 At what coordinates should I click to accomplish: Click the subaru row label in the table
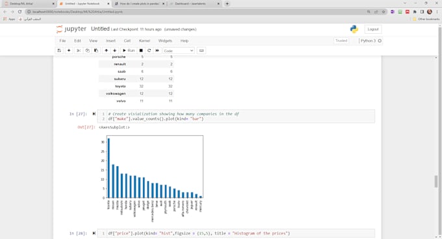tap(120, 79)
